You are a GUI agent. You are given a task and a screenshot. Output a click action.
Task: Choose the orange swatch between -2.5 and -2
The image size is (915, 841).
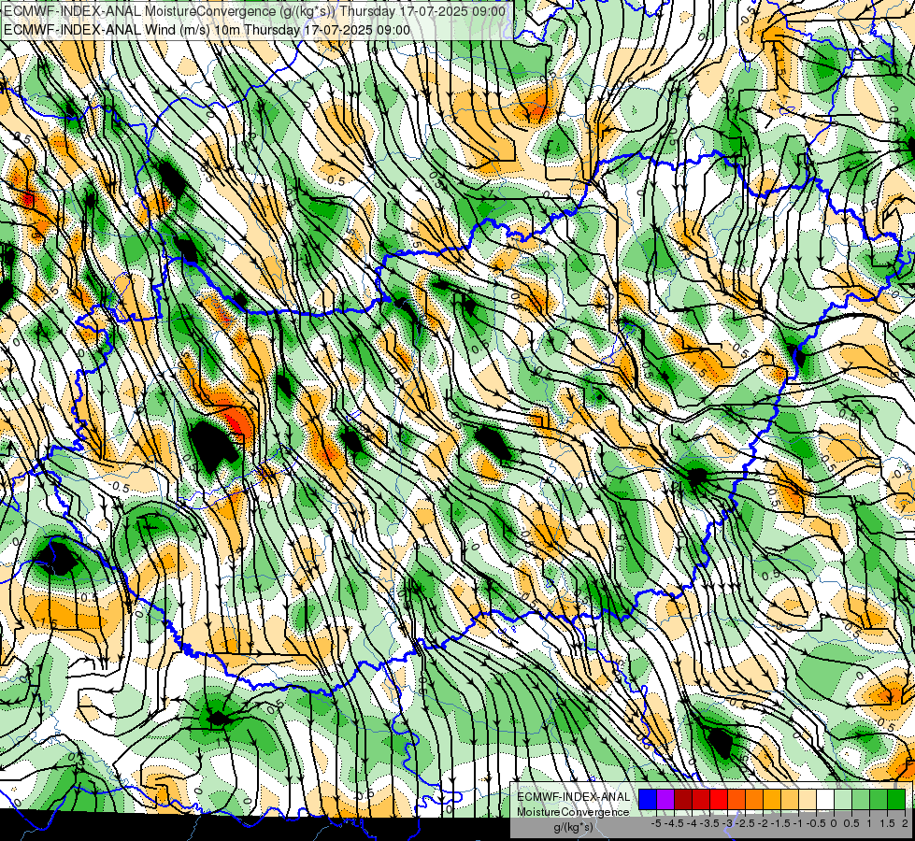click(754, 800)
